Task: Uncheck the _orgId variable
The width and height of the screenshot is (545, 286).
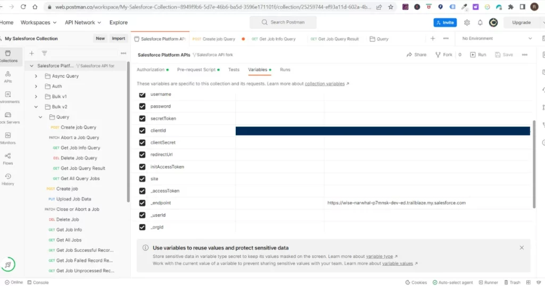Action: [x=142, y=227]
